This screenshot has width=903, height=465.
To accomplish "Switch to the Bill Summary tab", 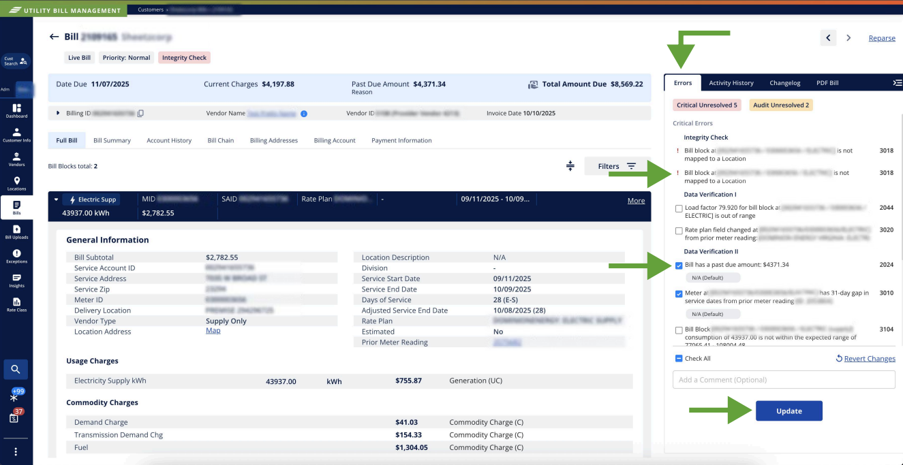I will coord(112,140).
